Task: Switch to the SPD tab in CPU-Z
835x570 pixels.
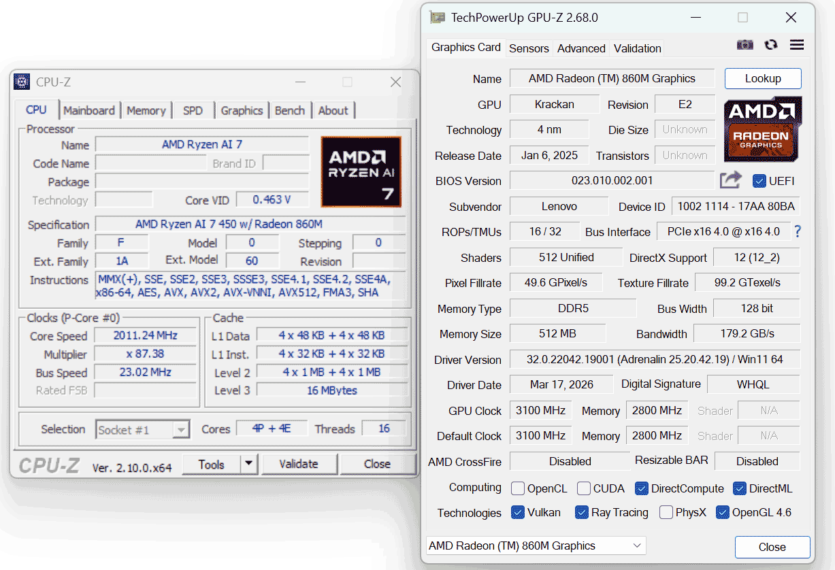Action: pos(193,110)
